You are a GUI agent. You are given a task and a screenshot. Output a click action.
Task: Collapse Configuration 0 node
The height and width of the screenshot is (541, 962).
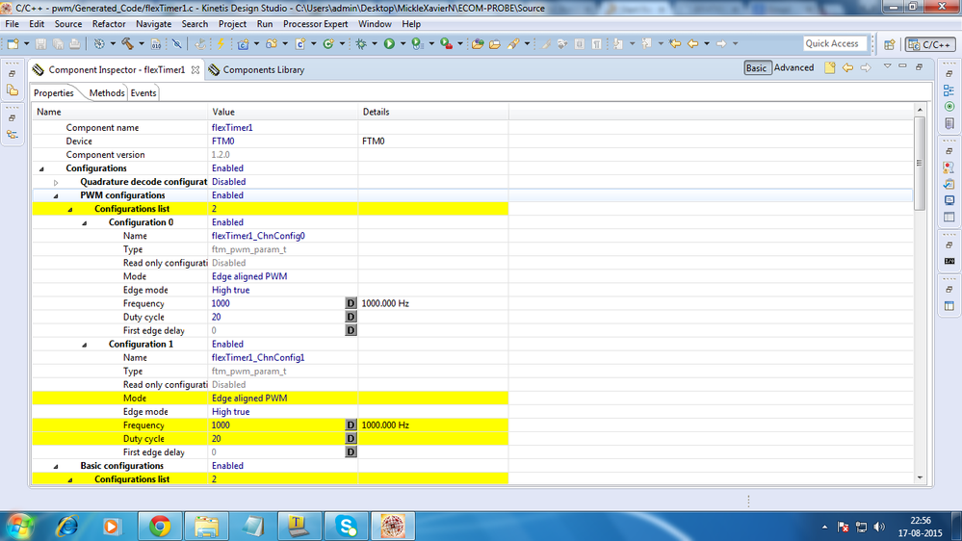click(x=84, y=223)
